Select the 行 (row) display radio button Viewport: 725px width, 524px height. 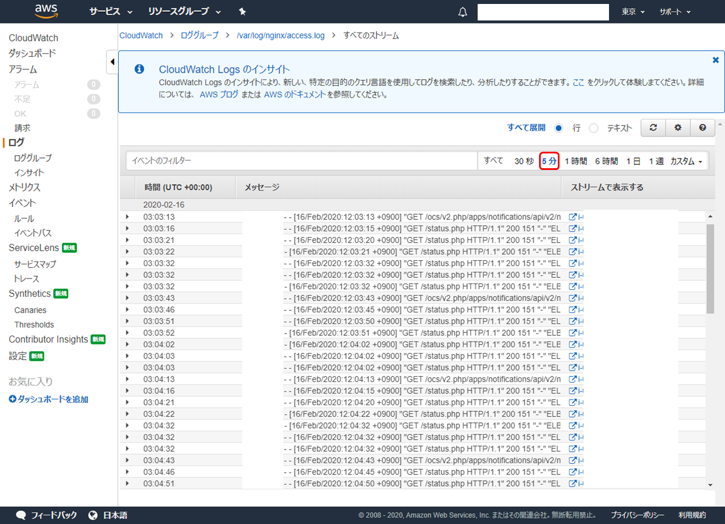point(558,128)
